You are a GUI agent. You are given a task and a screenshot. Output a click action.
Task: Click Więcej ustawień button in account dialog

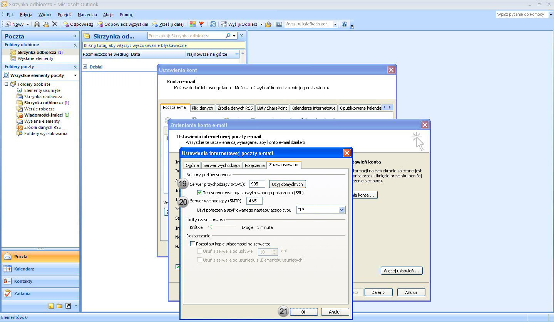(x=402, y=271)
